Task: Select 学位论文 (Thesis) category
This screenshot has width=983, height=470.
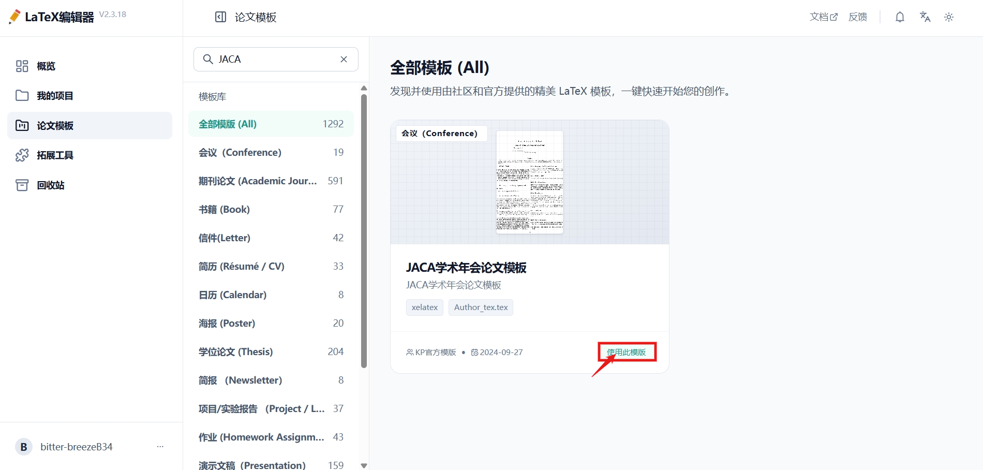Action: (x=271, y=351)
